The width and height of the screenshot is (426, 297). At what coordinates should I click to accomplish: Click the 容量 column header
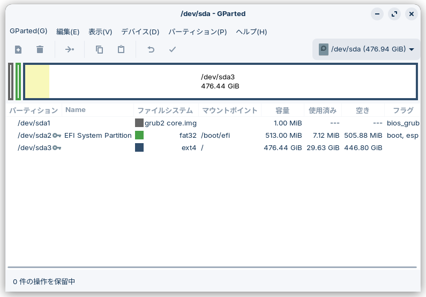282,110
